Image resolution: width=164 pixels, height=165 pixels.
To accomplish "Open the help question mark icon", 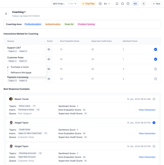I will tap(128, 4).
